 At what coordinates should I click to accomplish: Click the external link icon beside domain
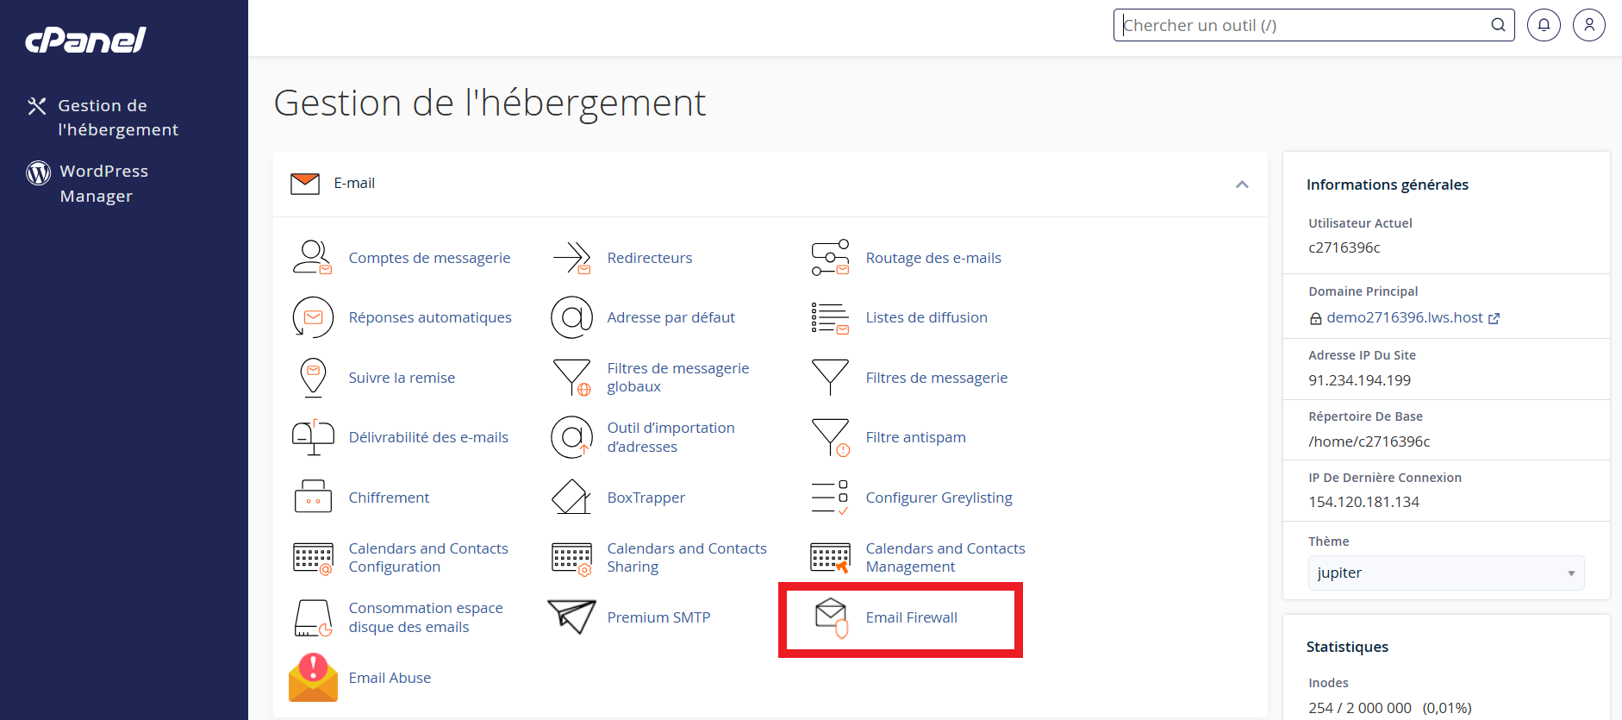click(x=1494, y=318)
